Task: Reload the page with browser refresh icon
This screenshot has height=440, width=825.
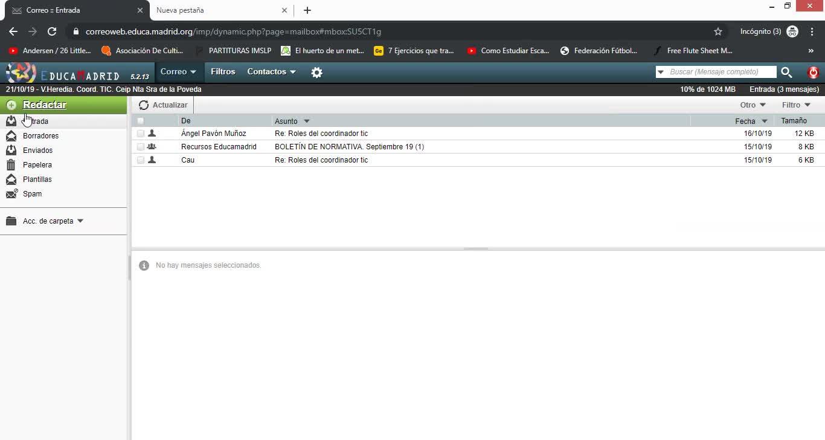Action: point(52,31)
